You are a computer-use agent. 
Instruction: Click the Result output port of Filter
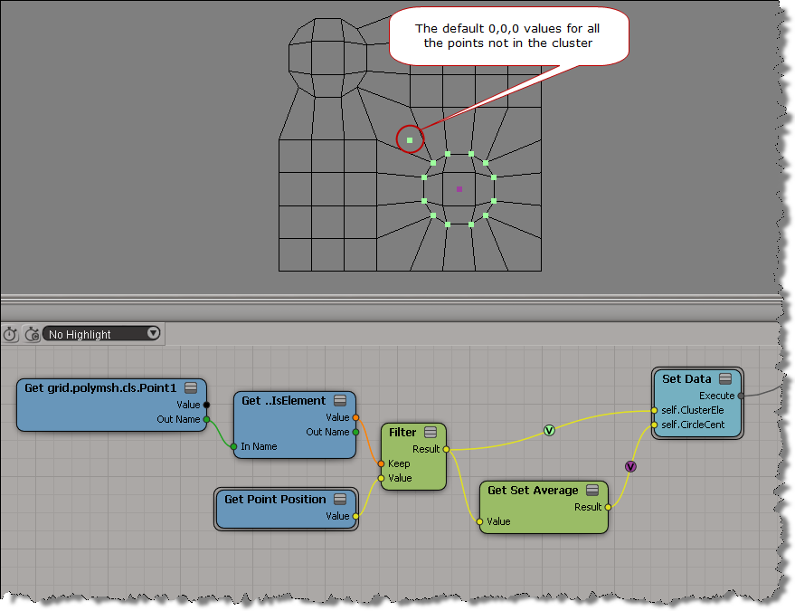coord(446,449)
